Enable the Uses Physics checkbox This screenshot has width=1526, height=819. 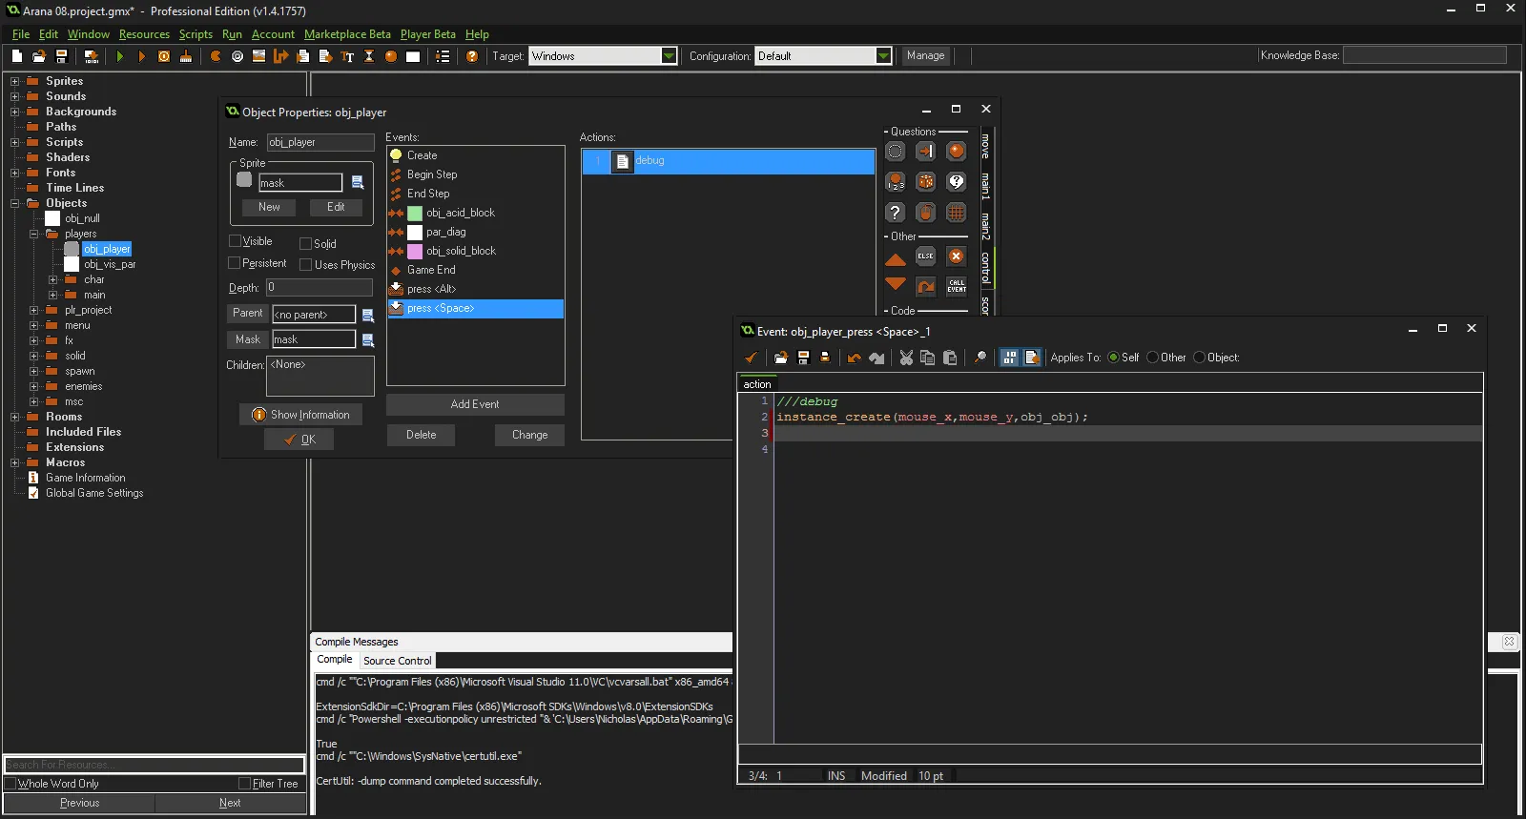click(305, 265)
